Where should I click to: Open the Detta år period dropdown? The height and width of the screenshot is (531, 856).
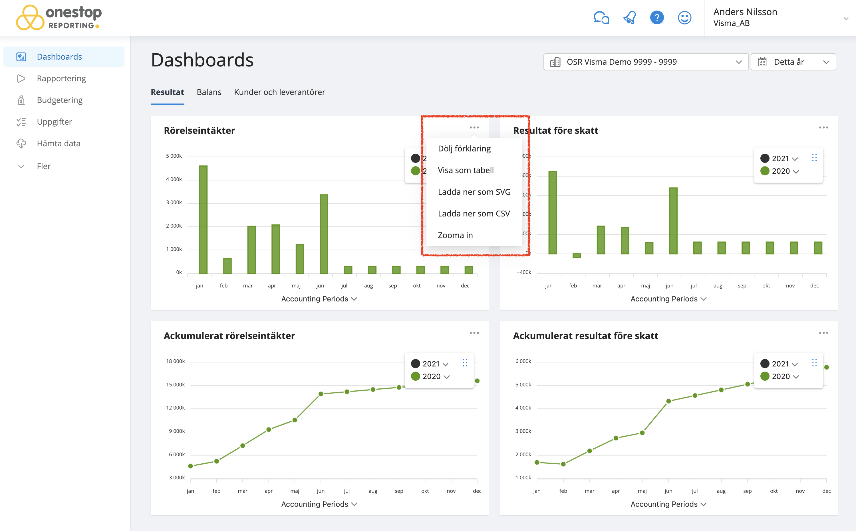coord(793,62)
